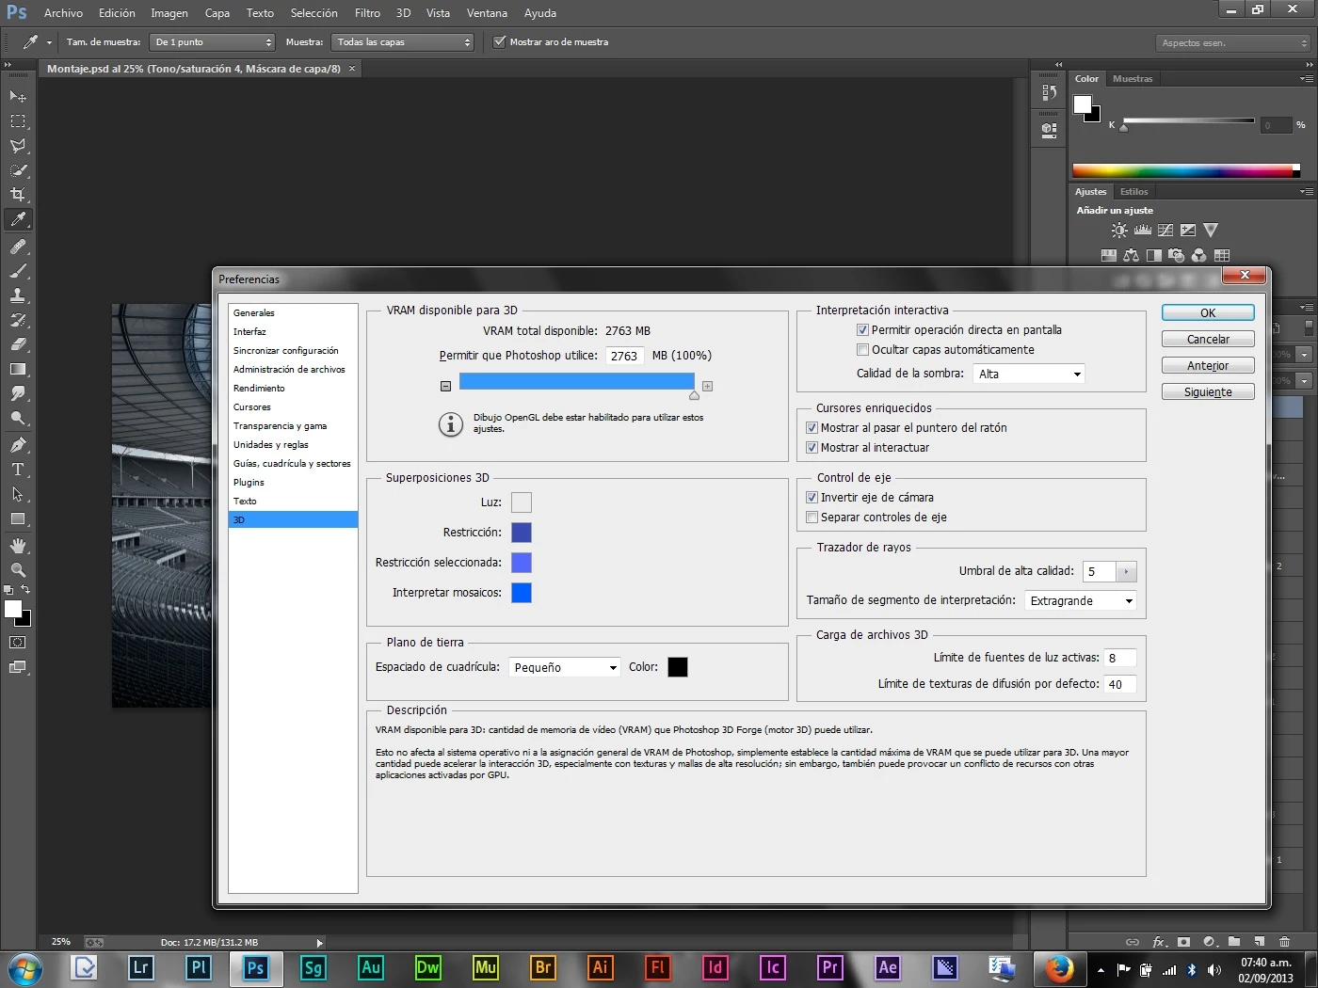Click the 'Permitir que Photoshop utilice' field
1318x988 pixels.
(624, 356)
